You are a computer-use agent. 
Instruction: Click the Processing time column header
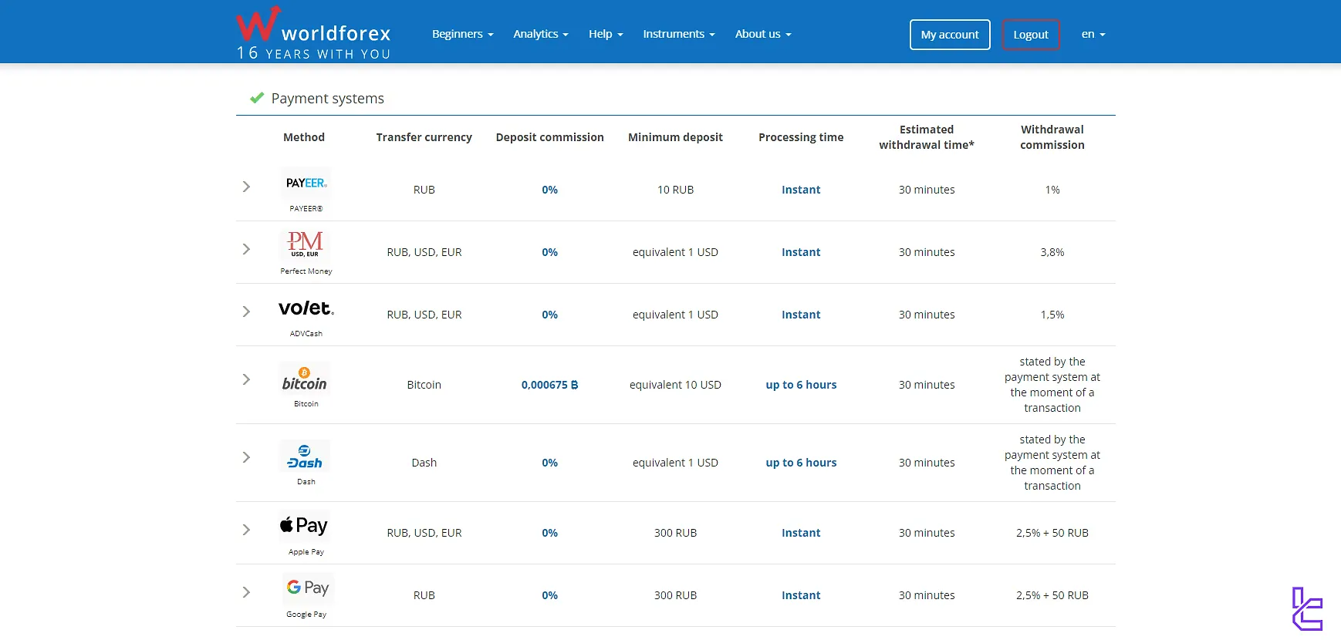(801, 137)
